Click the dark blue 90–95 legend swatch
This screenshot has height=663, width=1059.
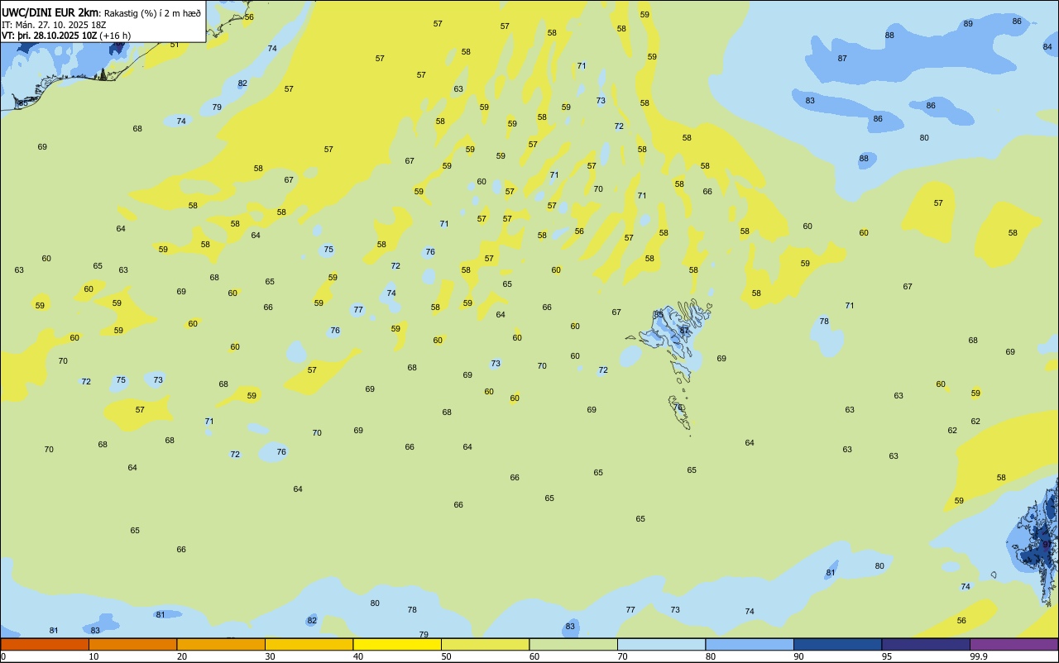coord(837,644)
